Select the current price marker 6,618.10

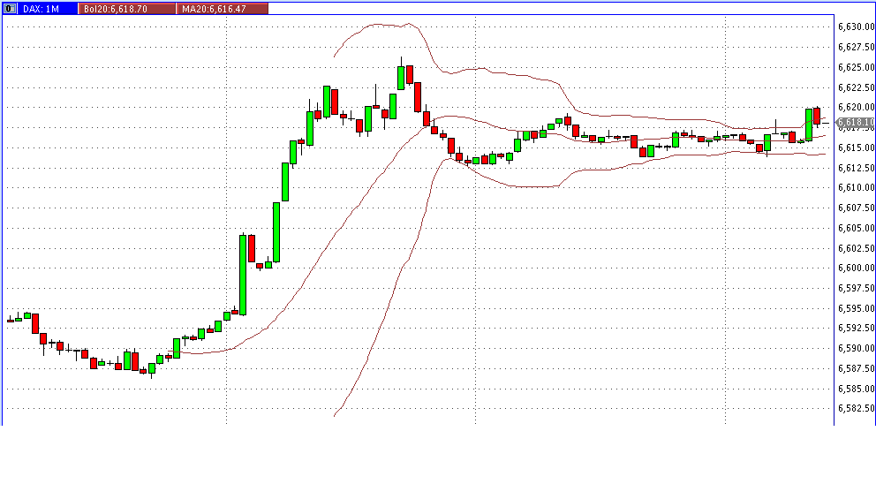coord(856,123)
